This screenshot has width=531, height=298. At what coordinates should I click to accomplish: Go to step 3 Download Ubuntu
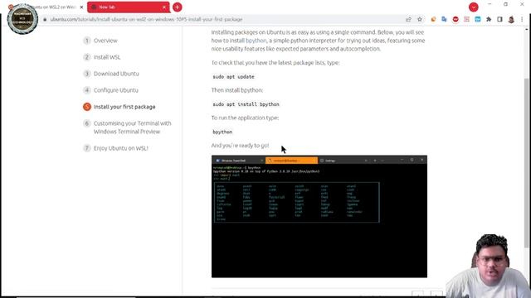(x=116, y=74)
